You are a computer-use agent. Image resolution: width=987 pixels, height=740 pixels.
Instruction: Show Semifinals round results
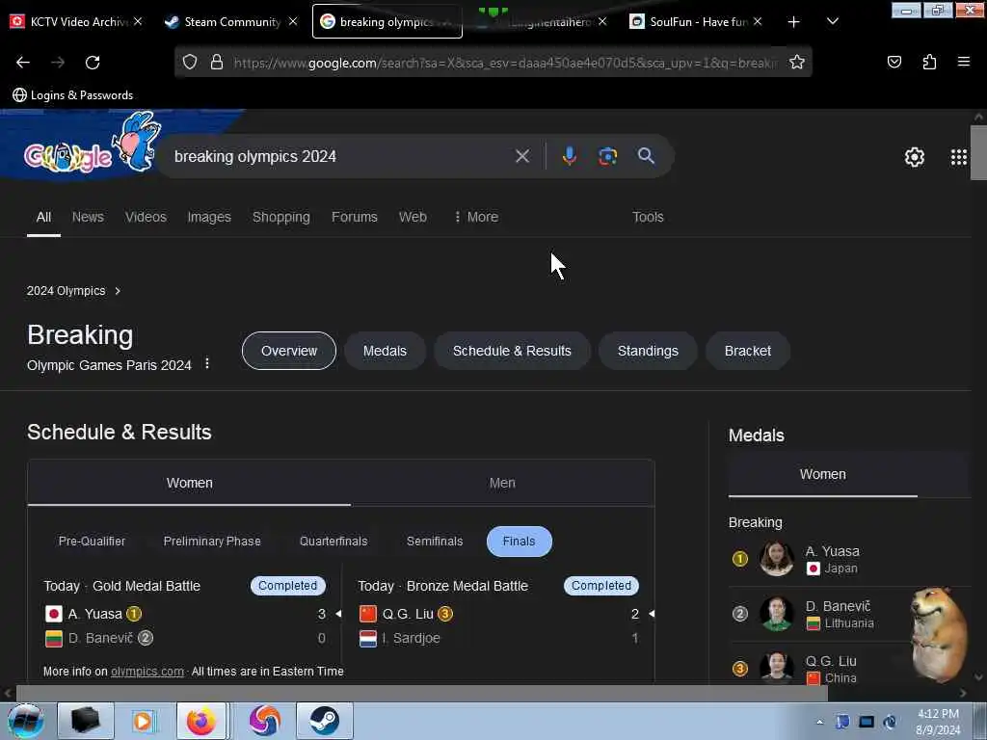(x=435, y=542)
